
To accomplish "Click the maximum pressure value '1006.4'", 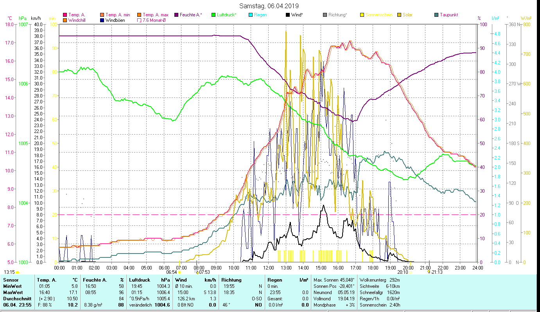I will [x=163, y=292].
